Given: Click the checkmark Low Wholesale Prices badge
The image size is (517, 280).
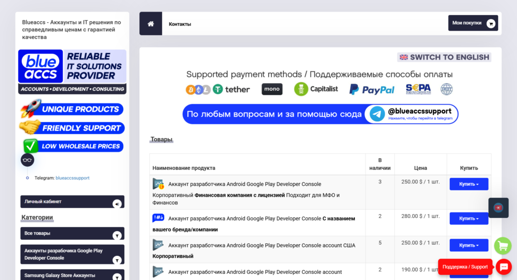Looking at the screenshot, I should tap(73, 146).
